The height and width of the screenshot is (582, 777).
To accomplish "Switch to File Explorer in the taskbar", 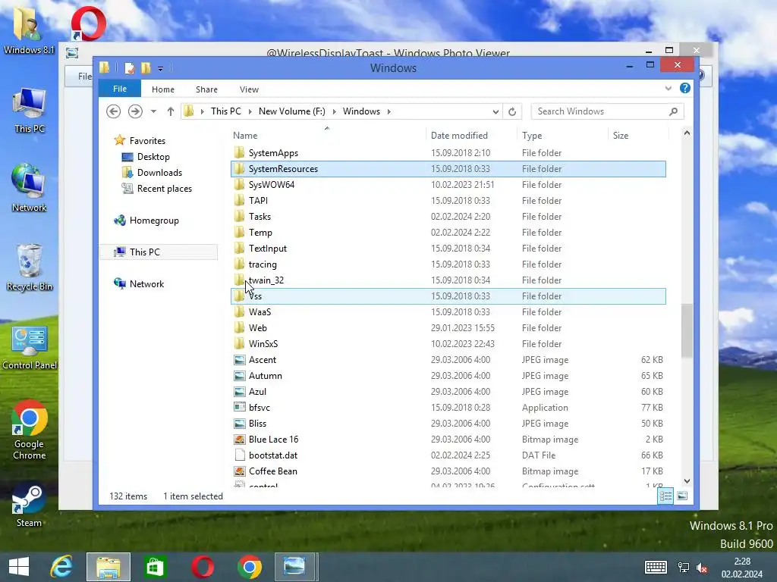I will pyautogui.click(x=108, y=567).
